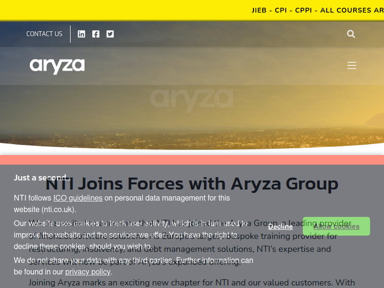The image size is (384, 288).
Task: Click the pink bar above the cookie notice
Action: pyautogui.click(x=192, y=160)
